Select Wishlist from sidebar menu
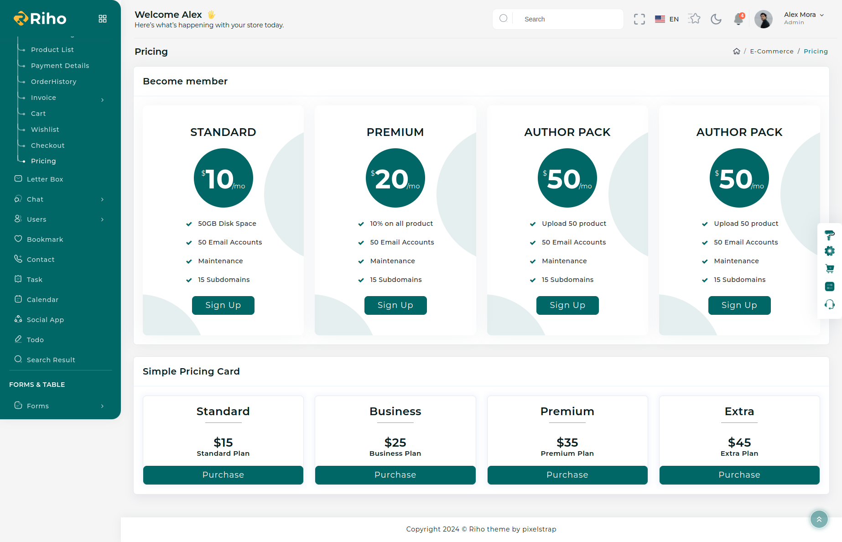842x542 pixels. (x=45, y=130)
